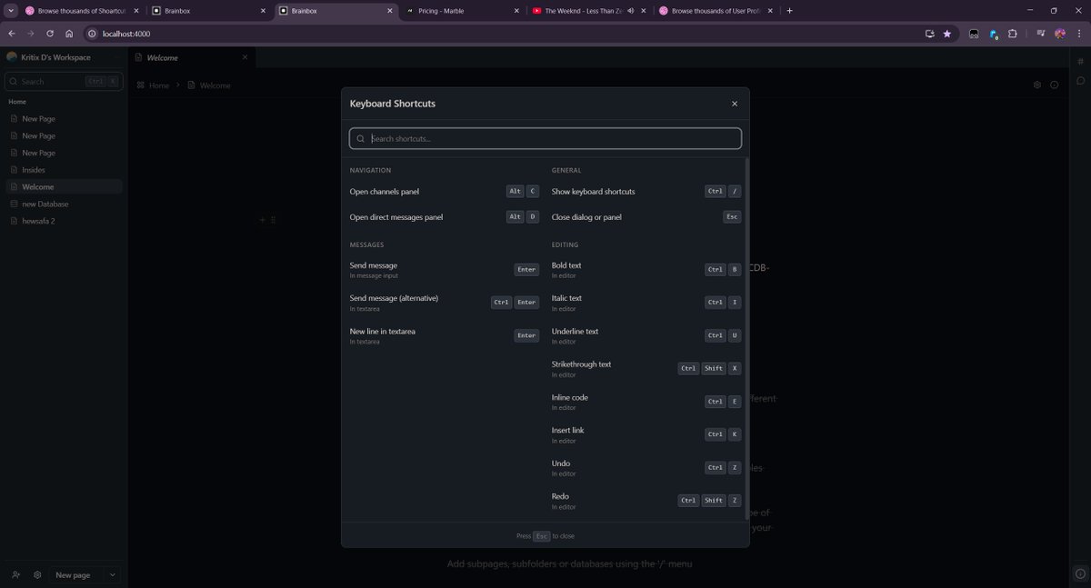
Task: Click Welcome in the breadcrumb
Action: point(209,85)
